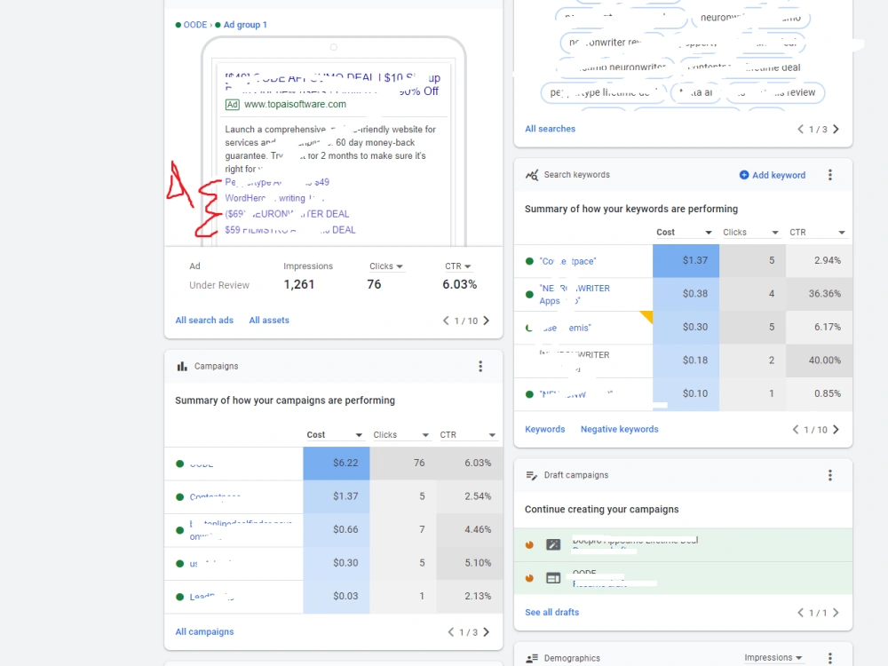Click the $59 DEAL sitelink in ad preview
Screen dimensions: 888x666
290,230
